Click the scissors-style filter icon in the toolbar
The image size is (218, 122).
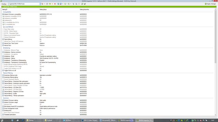pyautogui.click(x=73, y=4)
